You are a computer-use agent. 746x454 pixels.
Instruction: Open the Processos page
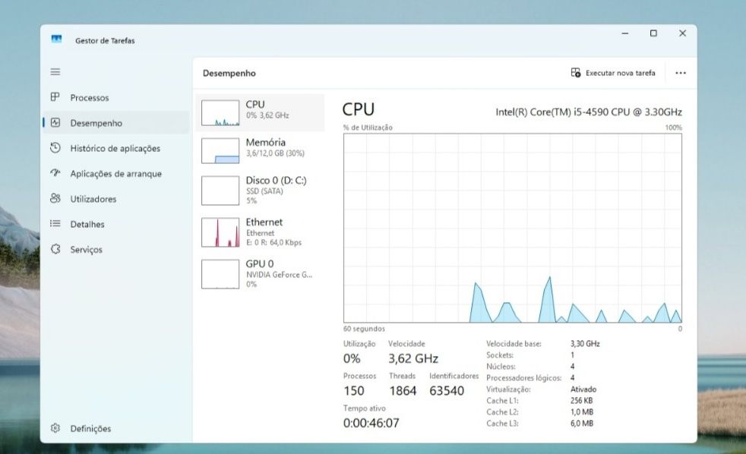click(116, 97)
